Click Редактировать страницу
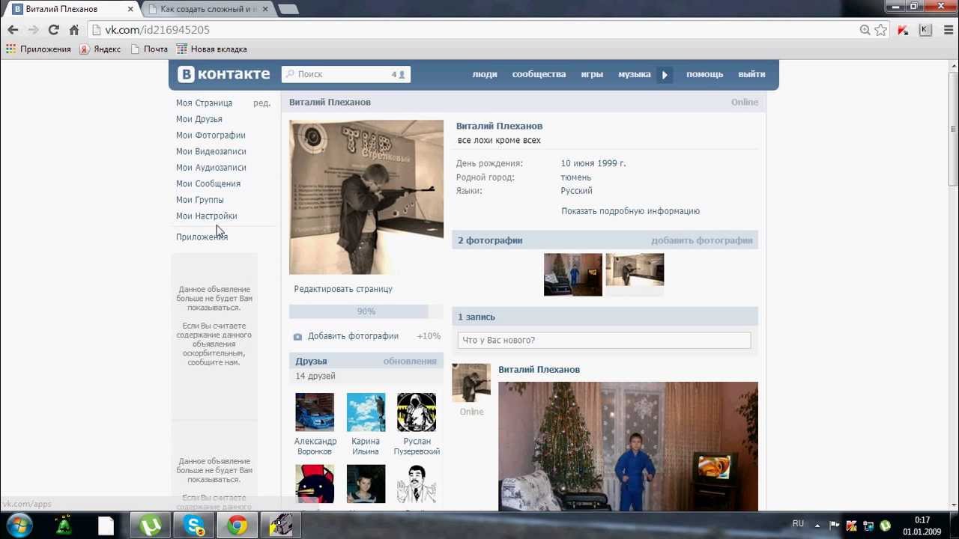Screen dimensions: 959x539 (x=343, y=289)
